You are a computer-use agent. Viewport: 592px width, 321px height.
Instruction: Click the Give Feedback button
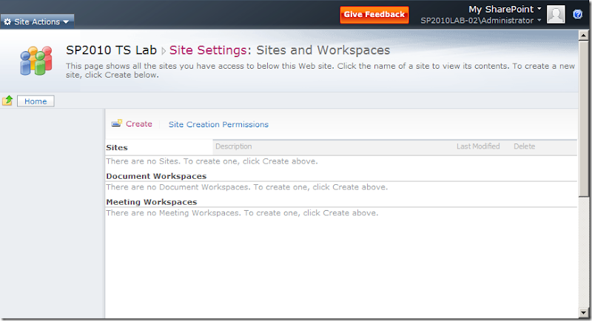coord(374,15)
